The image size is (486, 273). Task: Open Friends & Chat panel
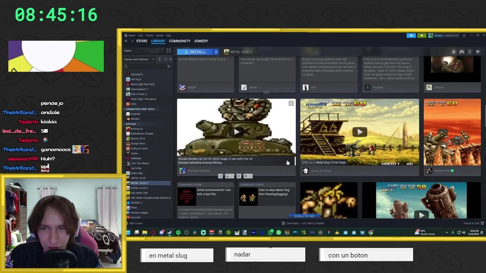pos(473,223)
